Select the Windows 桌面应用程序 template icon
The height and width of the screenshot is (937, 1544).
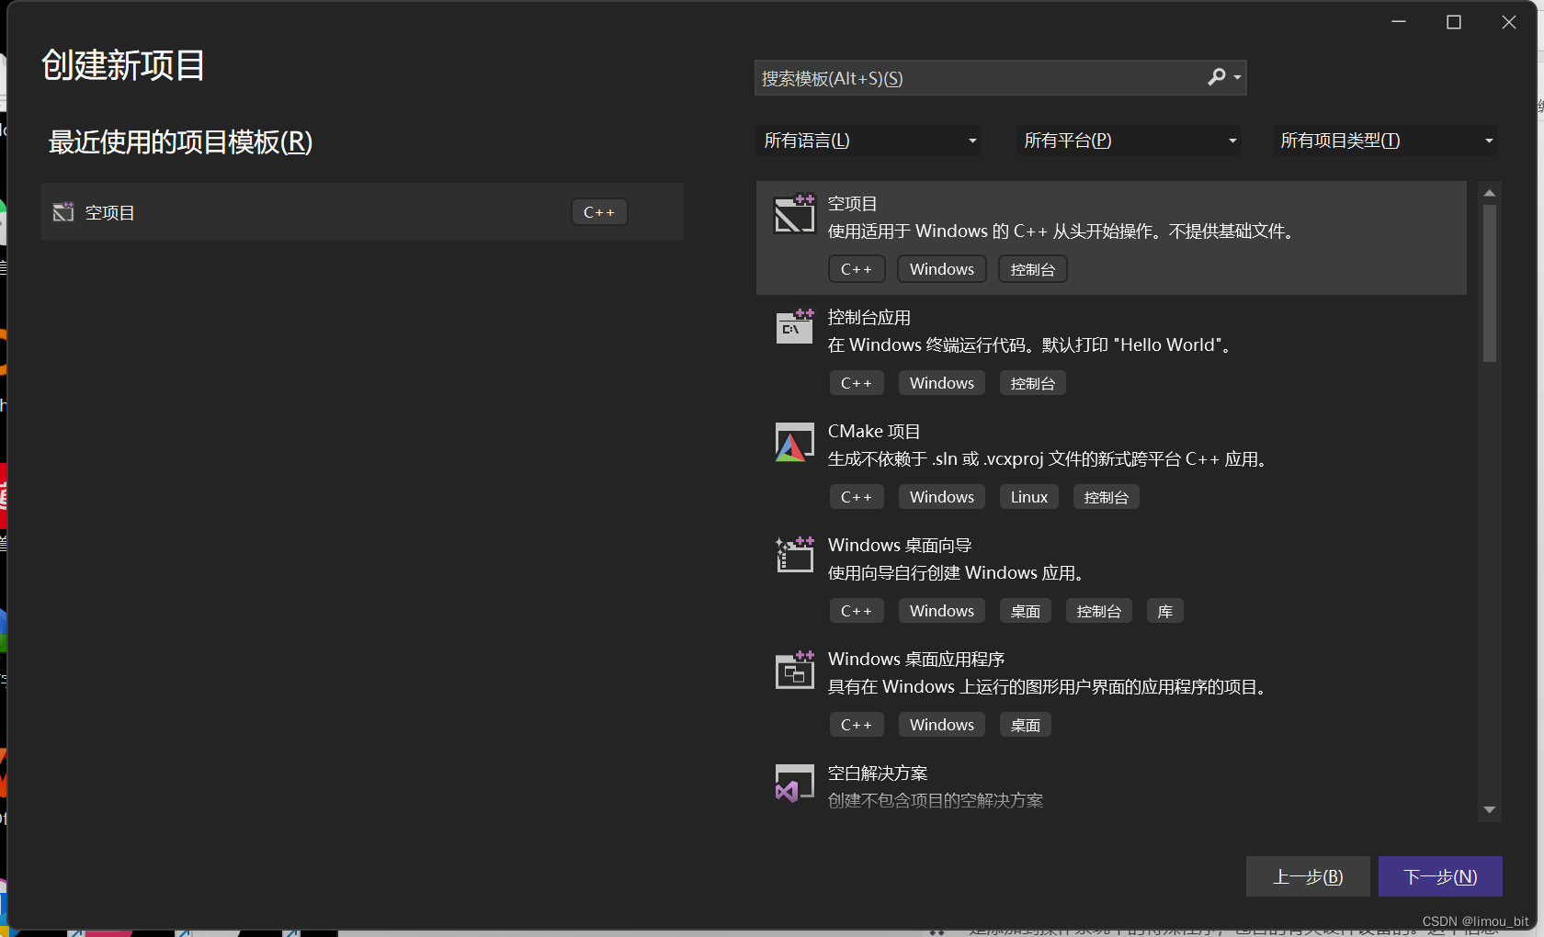tap(794, 671)
